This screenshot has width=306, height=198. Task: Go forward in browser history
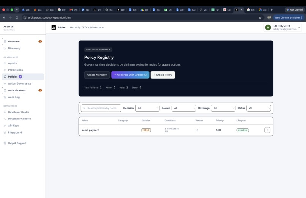click(x=11, y=17)
